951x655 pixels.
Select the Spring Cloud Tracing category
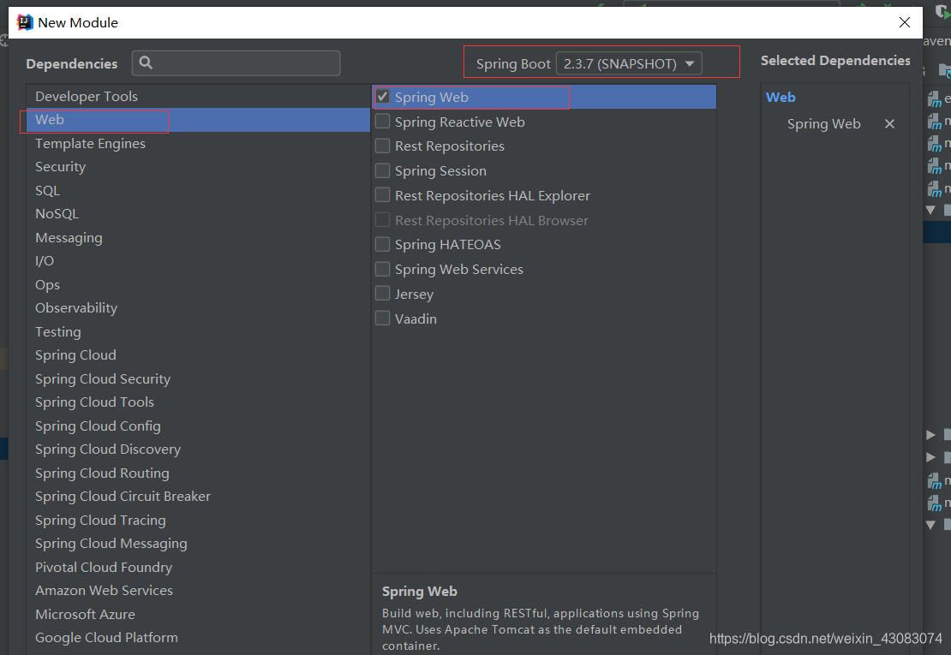tap(198, 520)
